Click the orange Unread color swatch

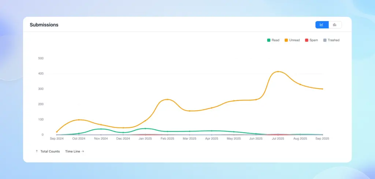(x=286, y=40)
